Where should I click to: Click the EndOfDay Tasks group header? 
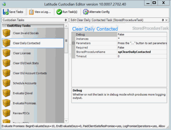click(33, 26)
